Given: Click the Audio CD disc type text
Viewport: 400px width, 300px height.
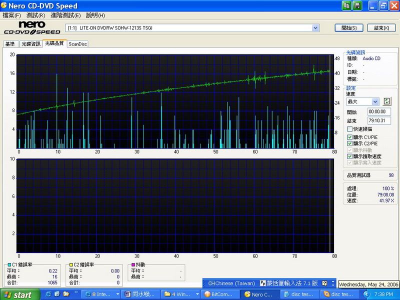Looking at the screenshot, I should tap(371, 58).
